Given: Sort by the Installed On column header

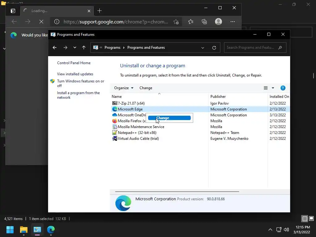Looking at the screenshot, I should (279, 97).
